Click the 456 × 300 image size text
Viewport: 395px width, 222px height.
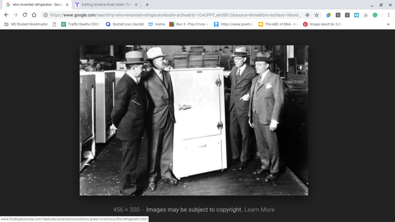point(126,210)
